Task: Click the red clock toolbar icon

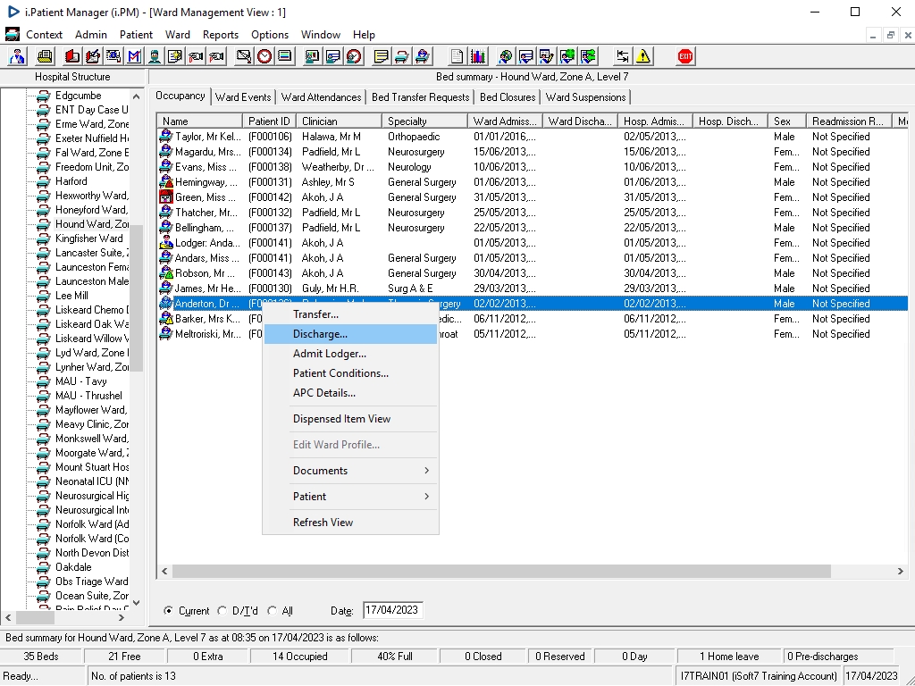Action: [x=264, y=56]
